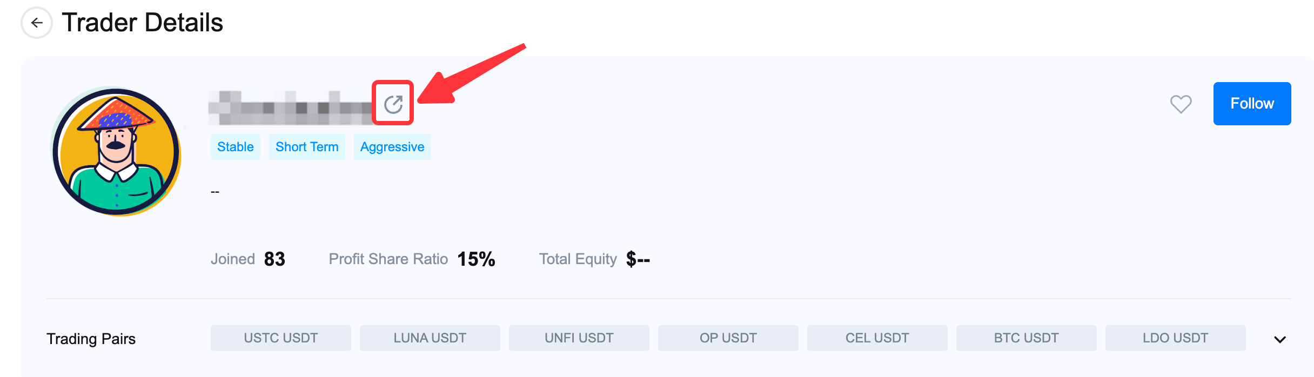Select the Short Term tag
1314x377 pixels.
tap(307, 147)
